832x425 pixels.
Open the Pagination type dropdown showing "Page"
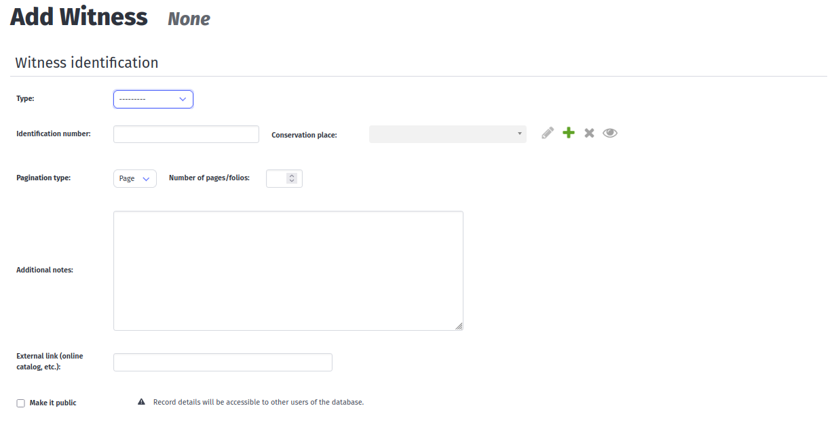point(134,178)
